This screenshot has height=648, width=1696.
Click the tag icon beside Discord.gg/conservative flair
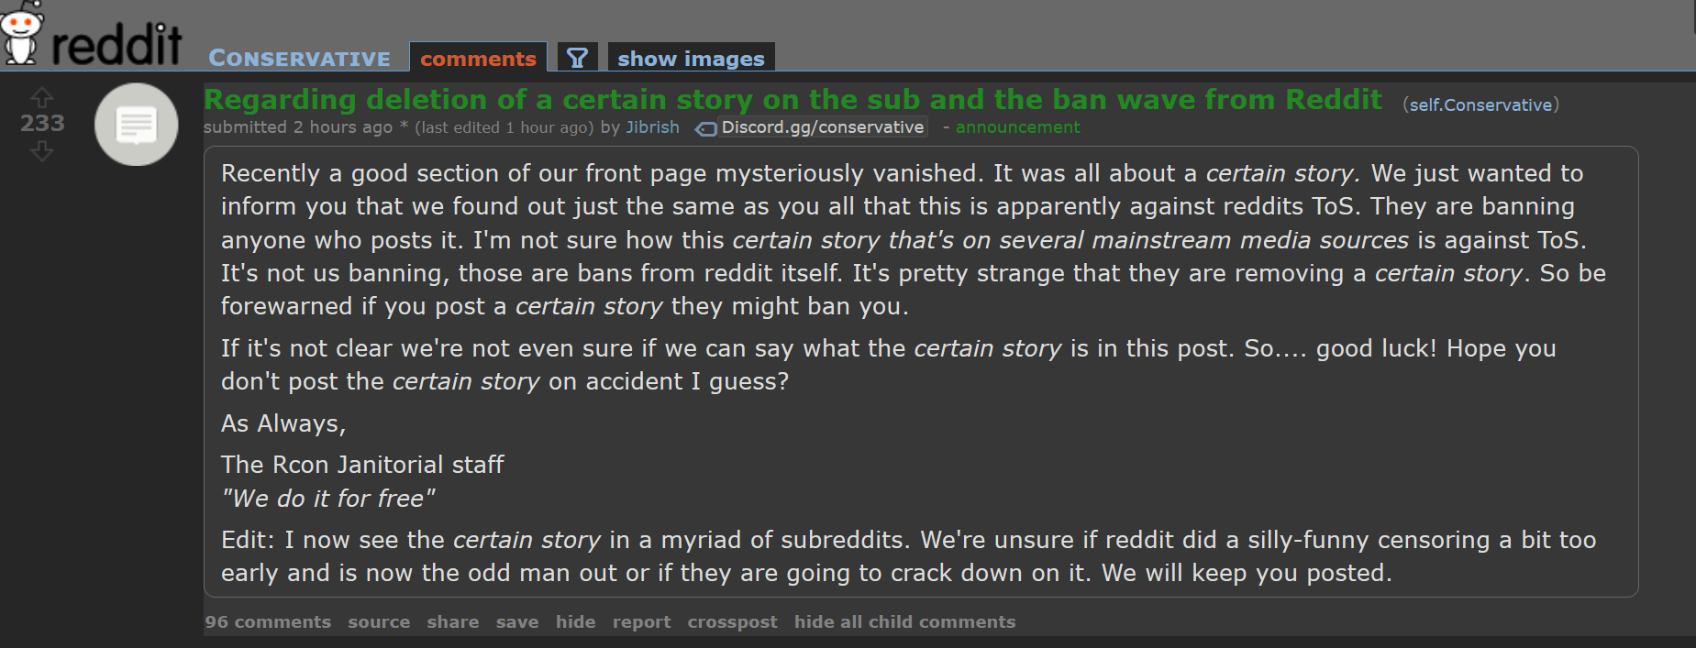click(705, 128)
